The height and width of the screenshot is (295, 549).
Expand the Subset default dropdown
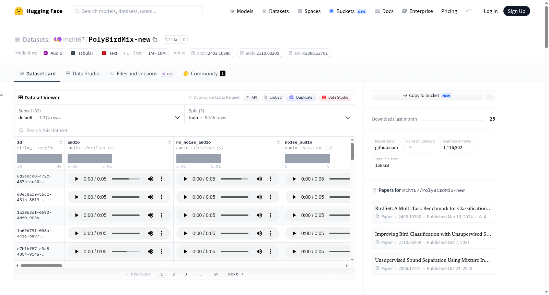point(99,114)
